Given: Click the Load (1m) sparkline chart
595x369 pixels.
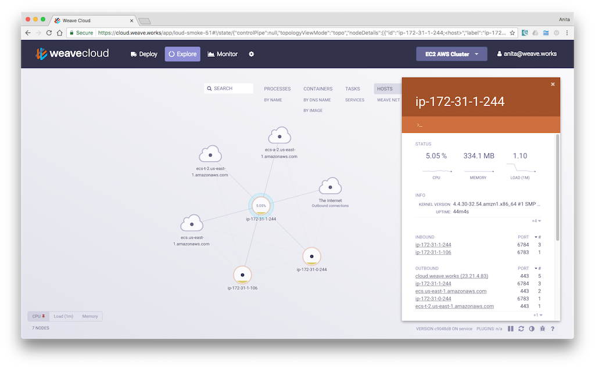Looking at the screenshot, I should point(521,168).
